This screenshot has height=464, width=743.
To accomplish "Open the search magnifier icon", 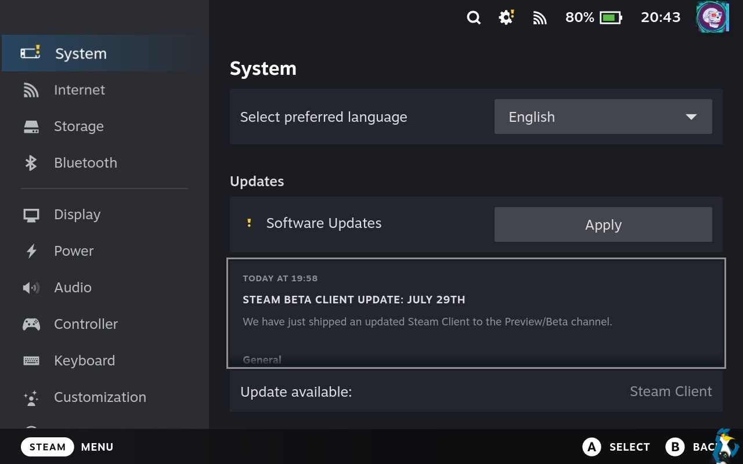I will (474, 18).
